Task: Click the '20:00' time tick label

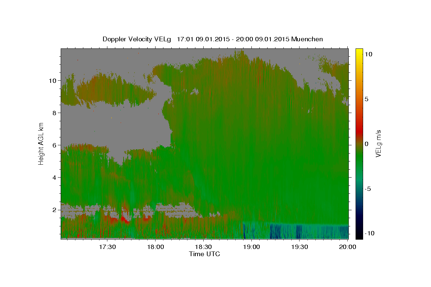Action: (x=348, y=247)
